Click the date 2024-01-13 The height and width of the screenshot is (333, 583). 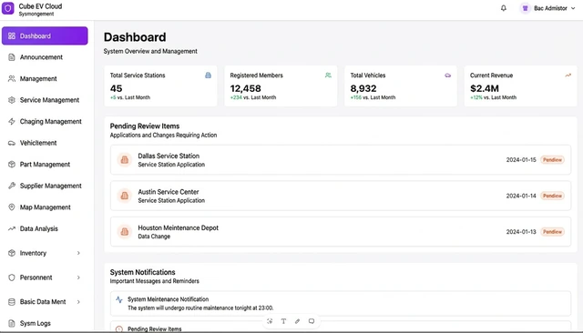tap(521, 232)
